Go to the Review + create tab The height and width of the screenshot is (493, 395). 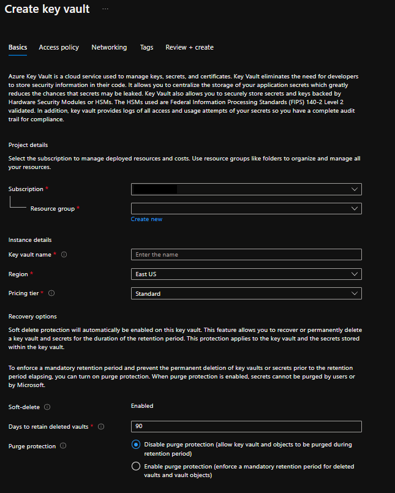(190, 47)
